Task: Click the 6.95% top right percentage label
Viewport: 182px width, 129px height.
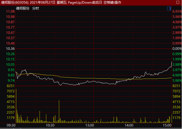Action: (177, 12)
